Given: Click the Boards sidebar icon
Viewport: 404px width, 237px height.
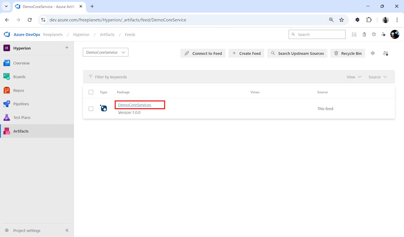Looking at the screenshot, I should point(7,77).
